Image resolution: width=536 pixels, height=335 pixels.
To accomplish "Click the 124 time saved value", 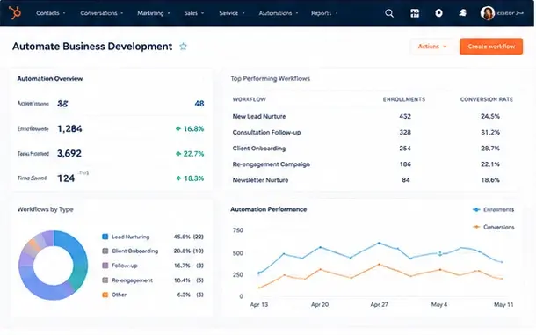I will tap(66, 178).
